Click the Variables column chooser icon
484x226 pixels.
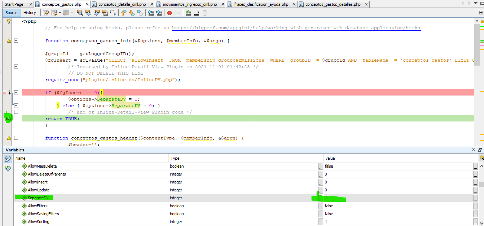pyautogui.click(x=481, y=158)
